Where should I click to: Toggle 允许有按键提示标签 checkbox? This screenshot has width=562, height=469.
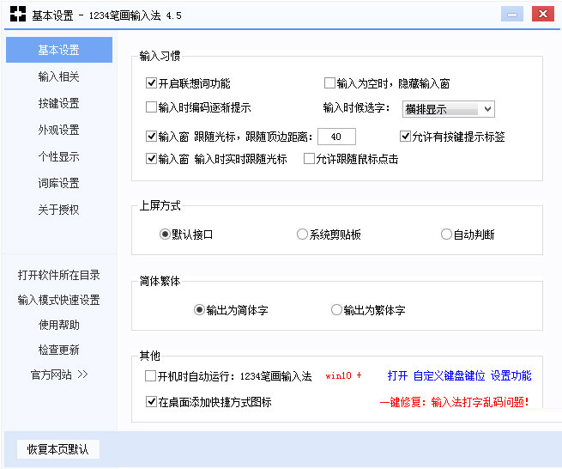point(406,136)
